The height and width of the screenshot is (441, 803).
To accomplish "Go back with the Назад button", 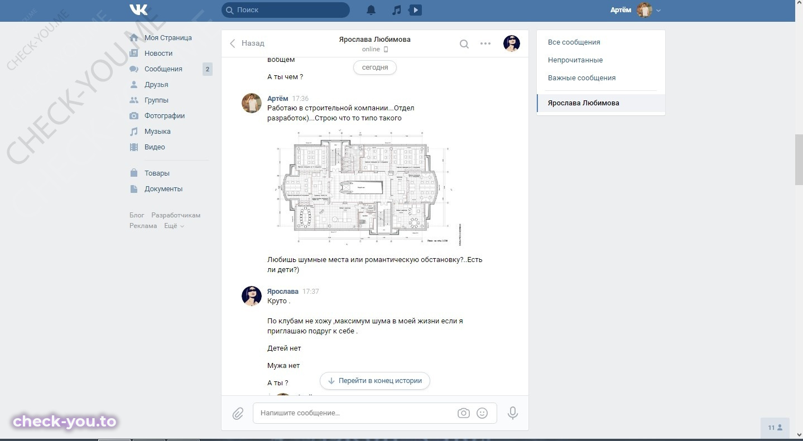I will click(247, 43).
